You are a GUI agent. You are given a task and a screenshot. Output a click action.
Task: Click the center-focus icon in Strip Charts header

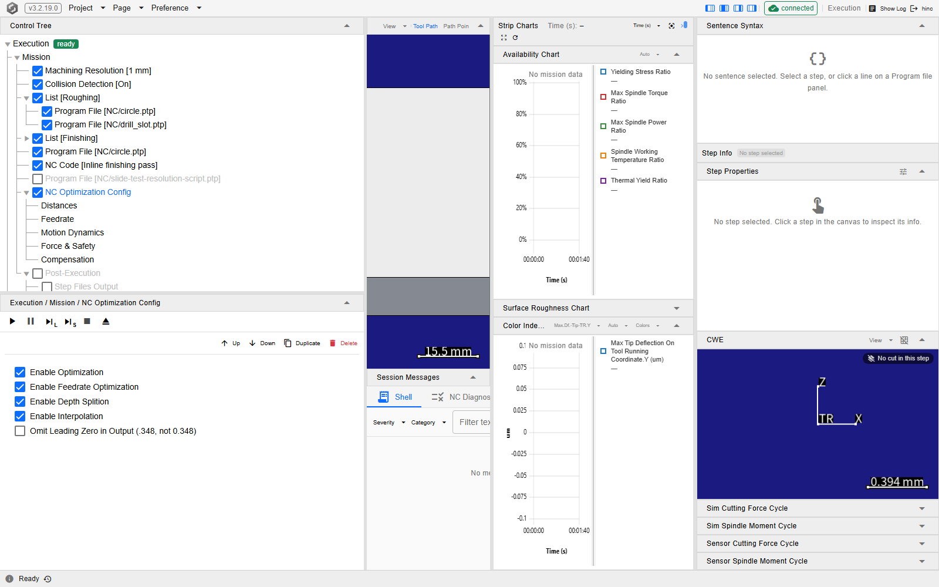tap(671, 26)
